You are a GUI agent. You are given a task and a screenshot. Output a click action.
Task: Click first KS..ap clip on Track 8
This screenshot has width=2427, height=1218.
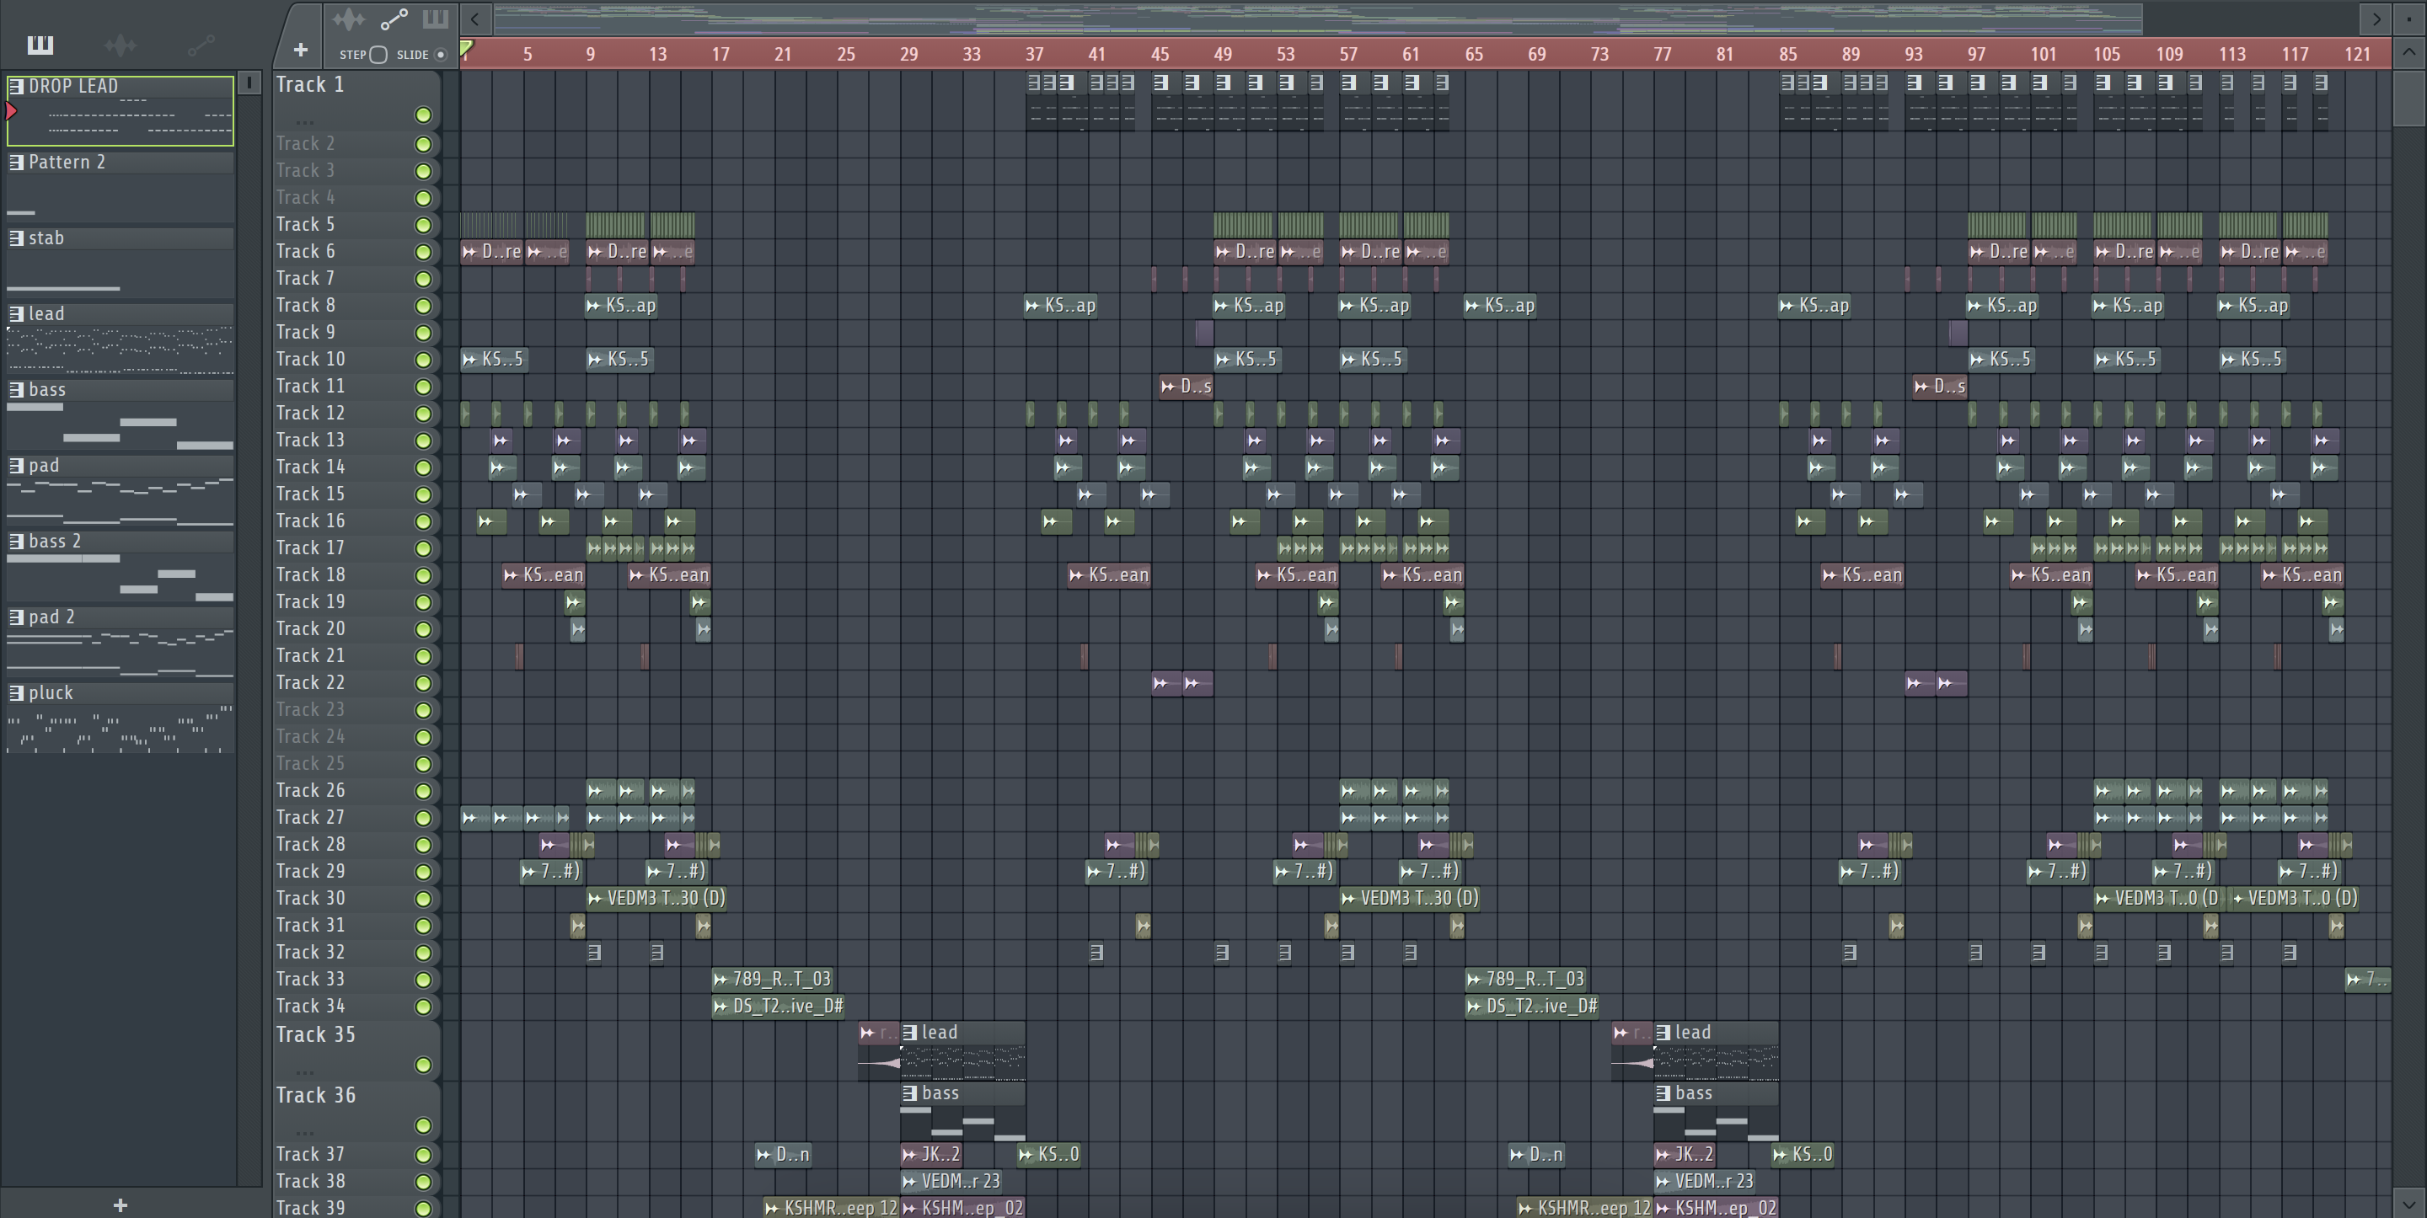pos(621,305)
